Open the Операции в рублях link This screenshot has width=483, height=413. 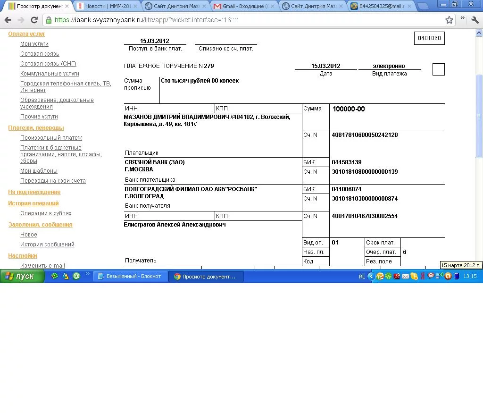tap(46, 213)
